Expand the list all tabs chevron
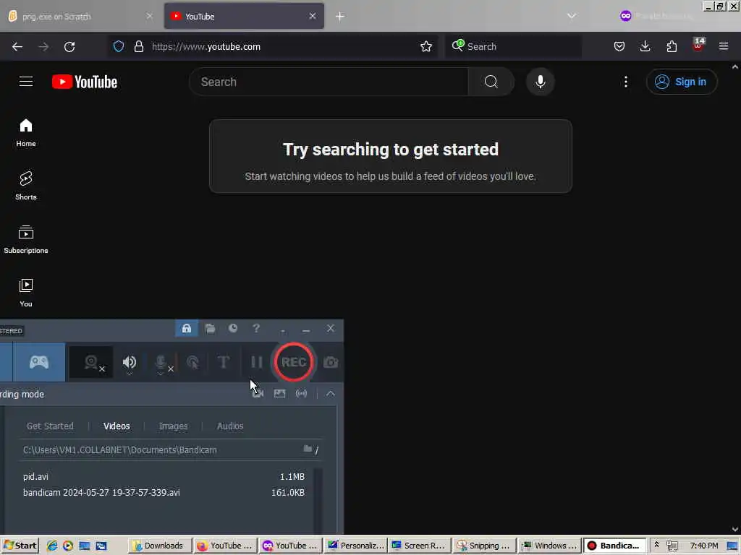 572,17
